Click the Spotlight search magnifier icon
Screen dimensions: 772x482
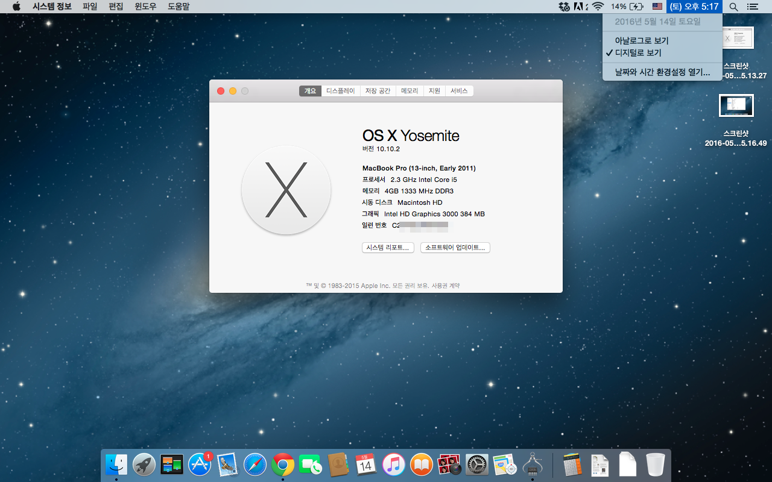pyautogui.click(x=733, y=7)
